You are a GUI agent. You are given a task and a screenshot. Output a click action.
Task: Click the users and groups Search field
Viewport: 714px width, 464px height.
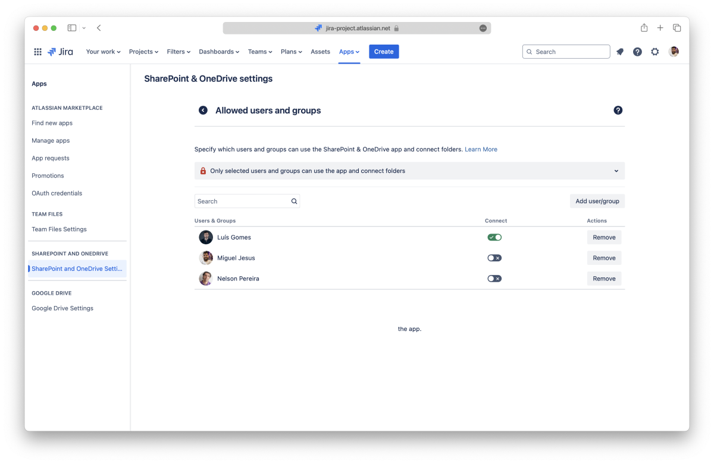click(x=243, y=201)
